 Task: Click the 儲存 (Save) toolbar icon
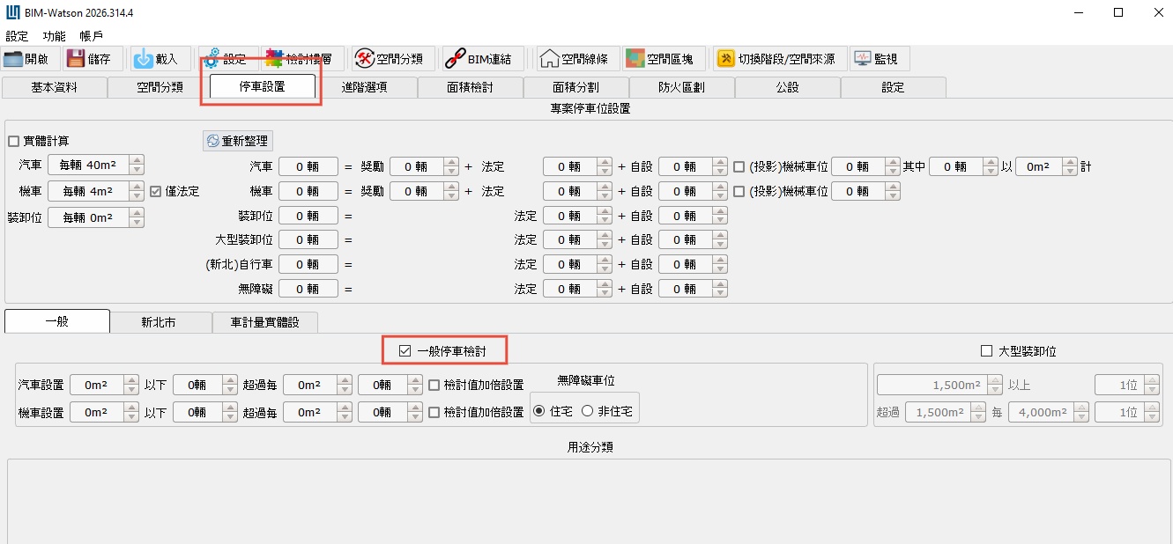pos(77,59)
